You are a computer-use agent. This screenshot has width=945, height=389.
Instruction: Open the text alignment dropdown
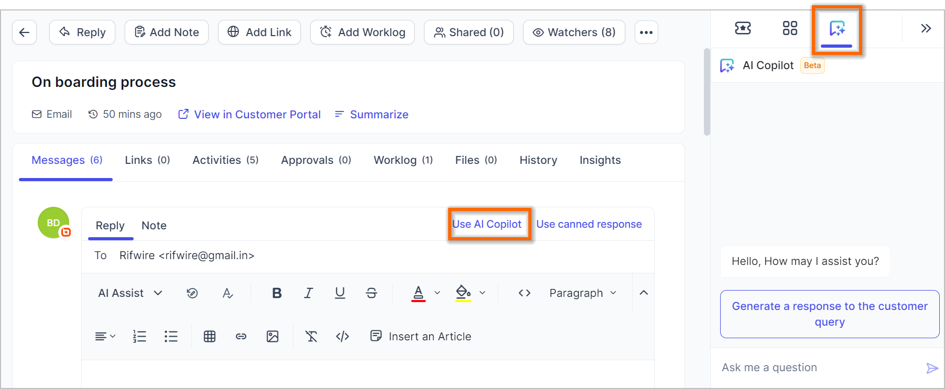(105, 337)
